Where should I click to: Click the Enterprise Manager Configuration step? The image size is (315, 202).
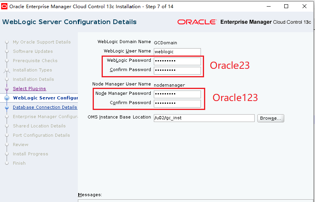pyautogui.click(x=46, y=117)
